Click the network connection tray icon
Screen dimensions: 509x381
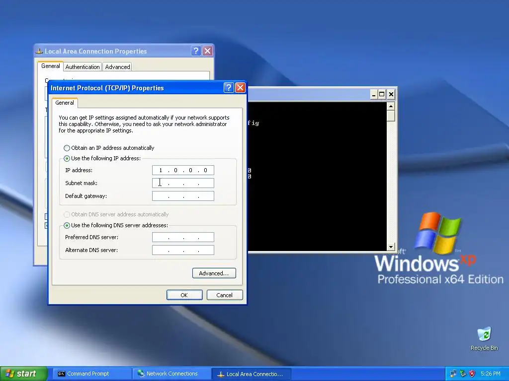(x=453, y=374)
